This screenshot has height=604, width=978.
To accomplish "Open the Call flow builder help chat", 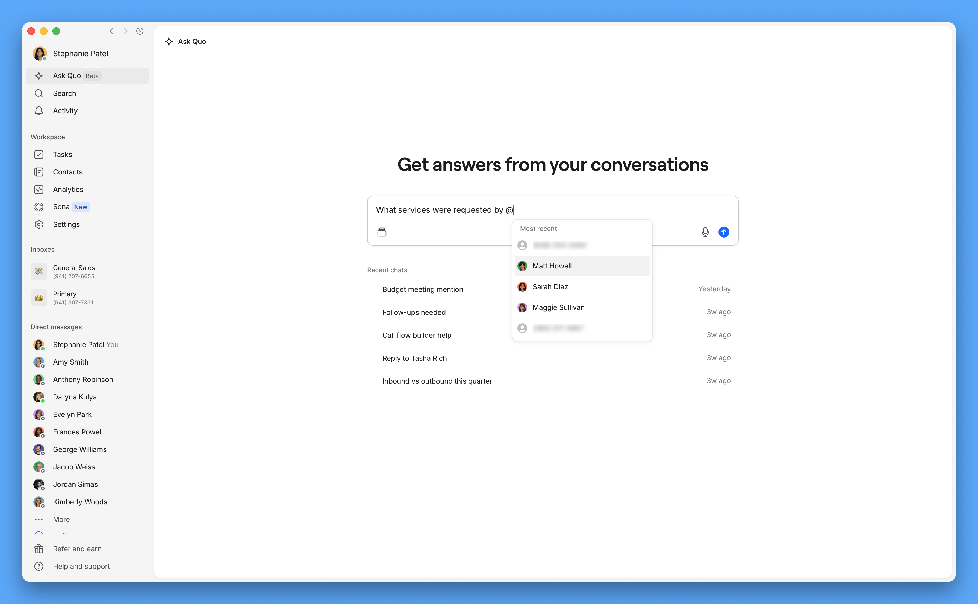I will 552,335.
